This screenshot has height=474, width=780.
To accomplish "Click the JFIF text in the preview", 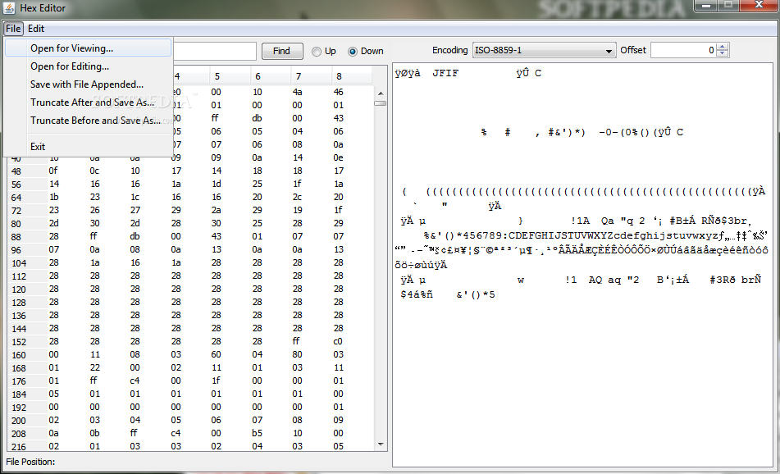I will tap(445, 73).
